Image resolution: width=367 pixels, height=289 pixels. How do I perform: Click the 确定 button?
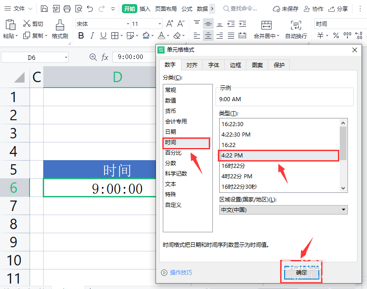click(x=302, y=272)
